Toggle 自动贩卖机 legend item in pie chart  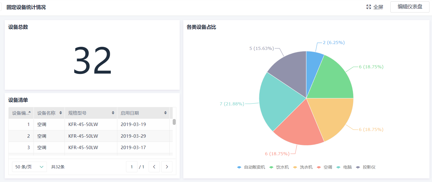251,167
